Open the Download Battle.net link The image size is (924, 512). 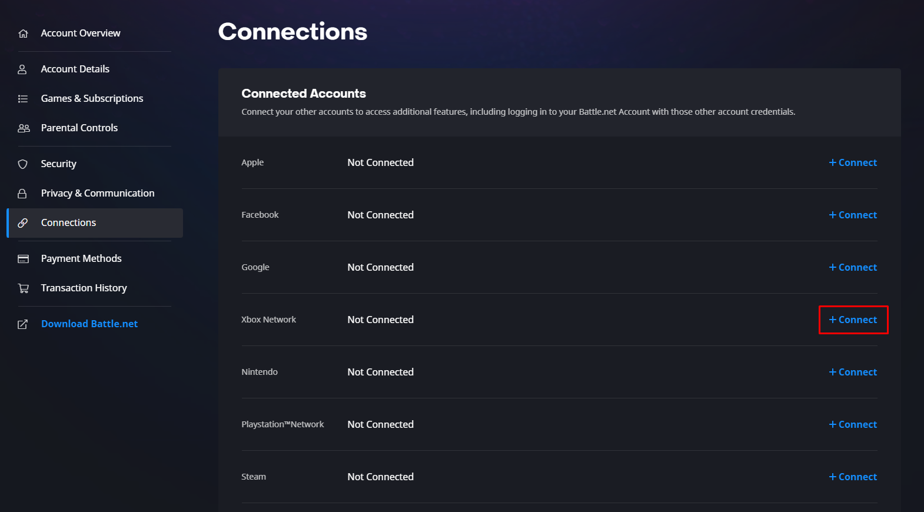coord(89,324)
